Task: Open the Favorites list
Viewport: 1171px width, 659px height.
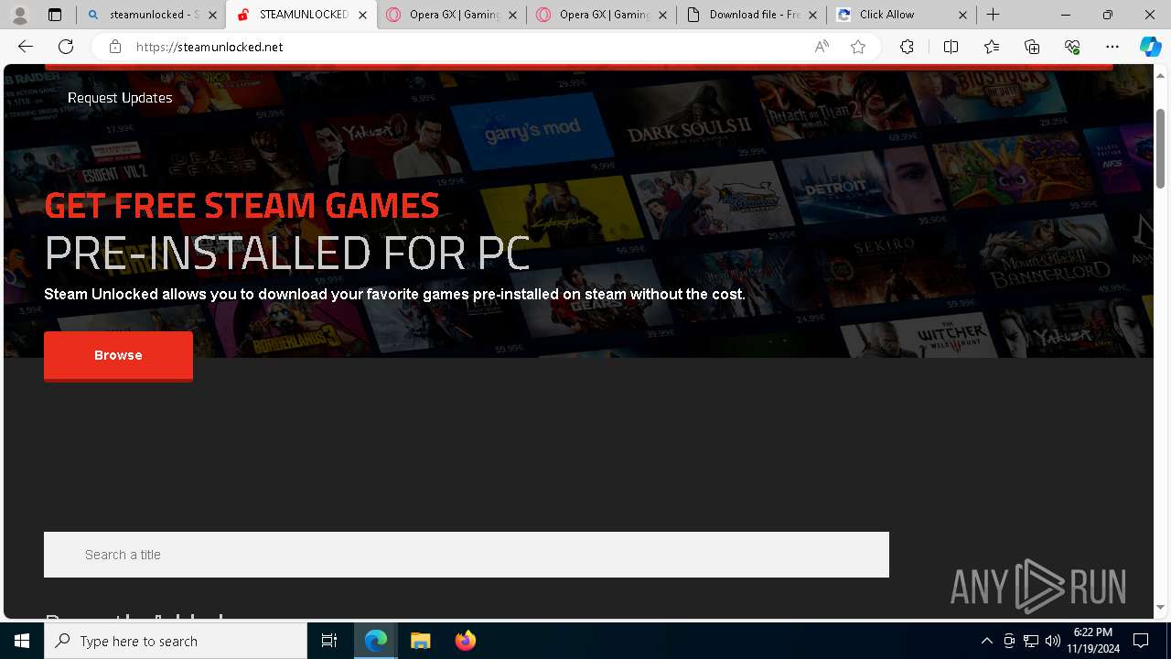Action: [992, 47]
